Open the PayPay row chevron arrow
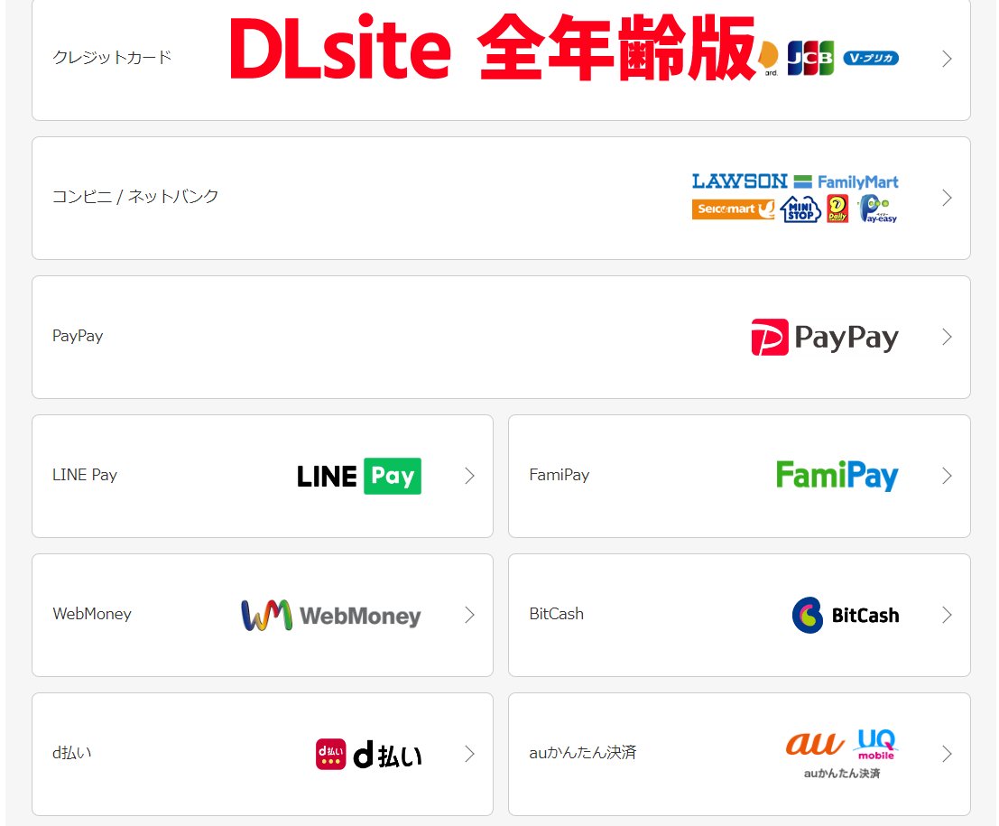999x826 pixels. pyautogui.click(x=947, y=337)
